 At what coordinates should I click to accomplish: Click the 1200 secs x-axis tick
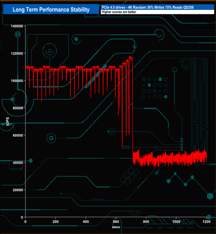tap(206, 222)
